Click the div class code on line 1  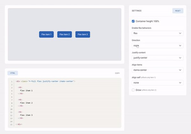pos(45,81)
